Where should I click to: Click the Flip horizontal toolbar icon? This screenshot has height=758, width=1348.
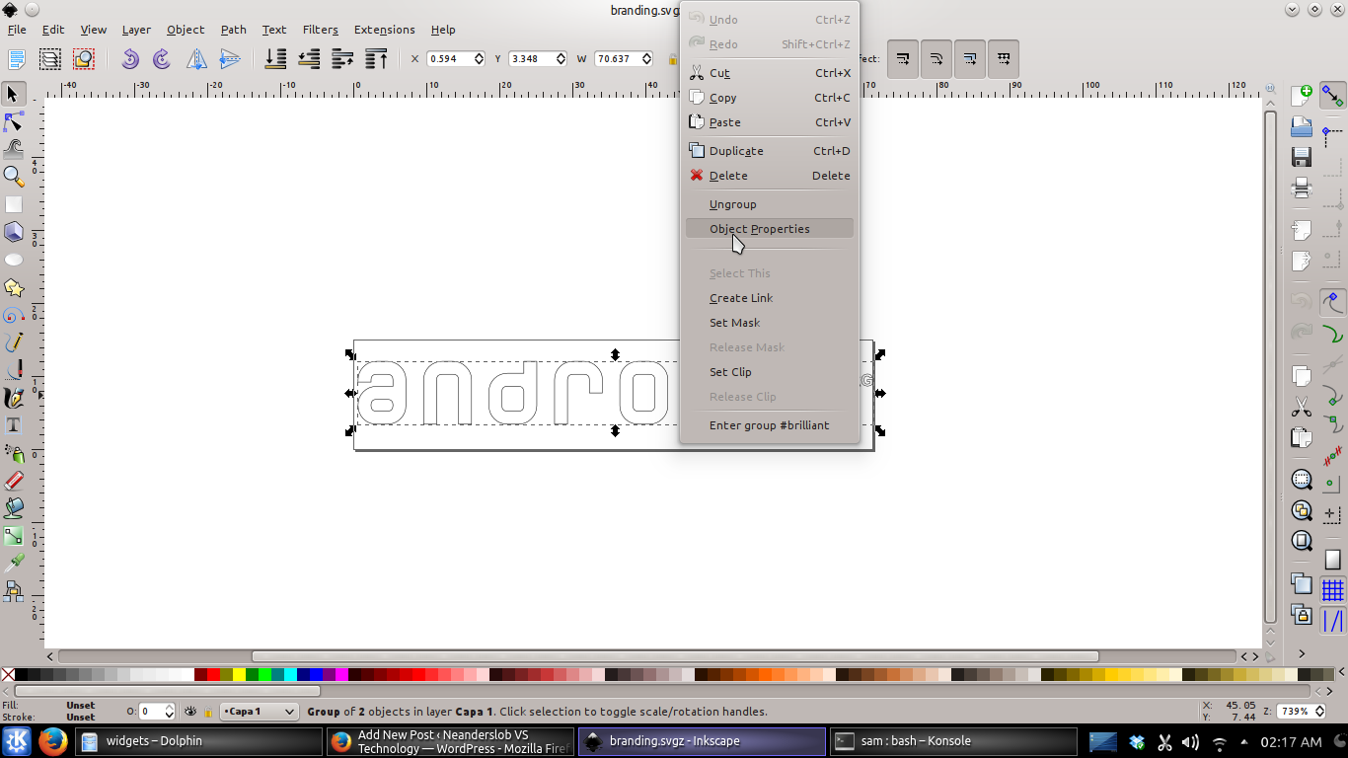[x=197, y=59]
